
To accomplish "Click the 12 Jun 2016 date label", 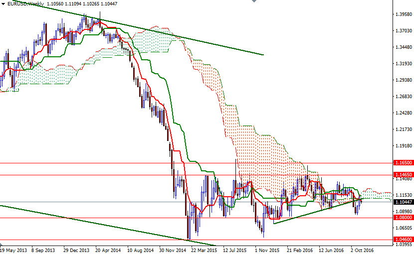I will coord(331,250).
